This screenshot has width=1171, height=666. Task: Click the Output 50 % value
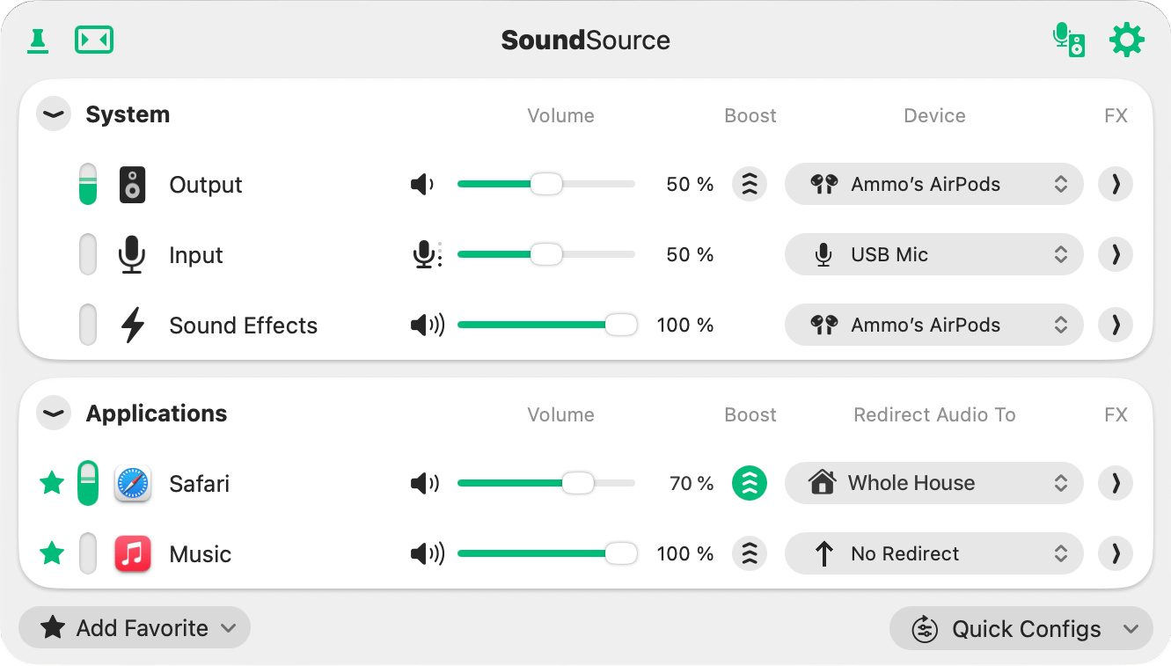[x=690, y=185]
